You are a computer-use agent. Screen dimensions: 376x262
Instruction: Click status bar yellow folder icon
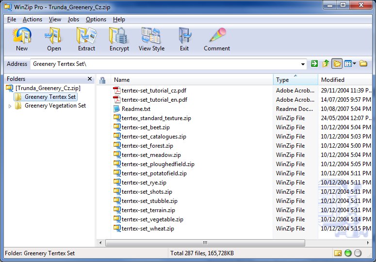pyautogui.click(x=338, y=253)
